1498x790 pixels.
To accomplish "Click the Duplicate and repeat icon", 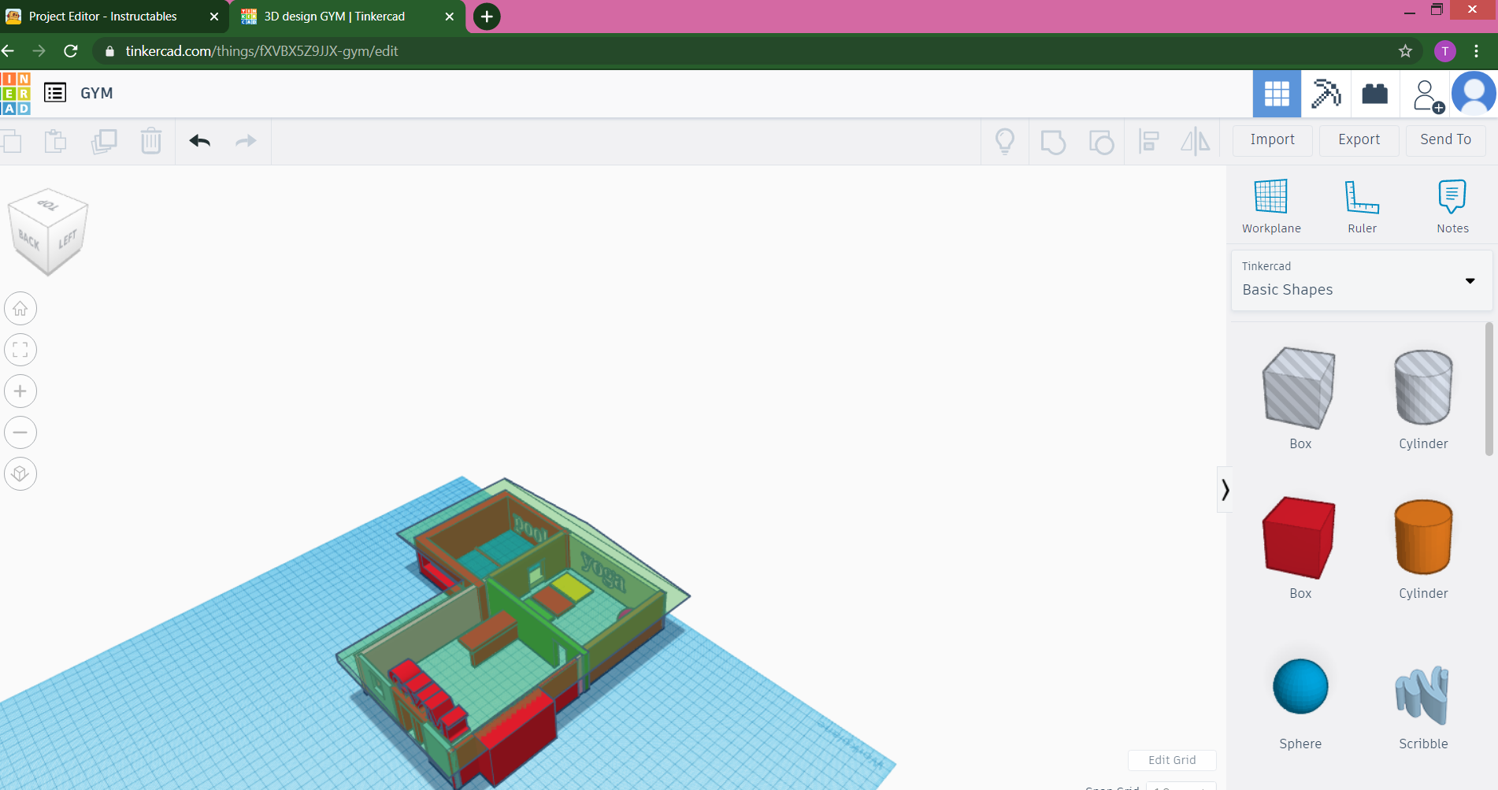I will point(104,142).
